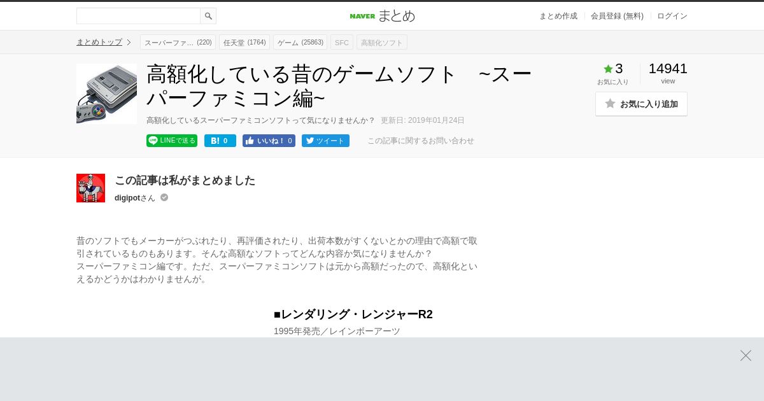Viewport: 764px width, 401px height.
Task: Click the 14941 view count
Action: click(668, 69)
